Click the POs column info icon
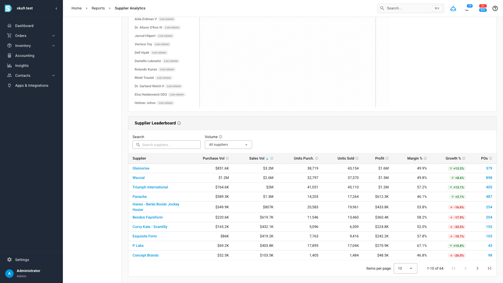Screen dimensions: 503x283 491,158
